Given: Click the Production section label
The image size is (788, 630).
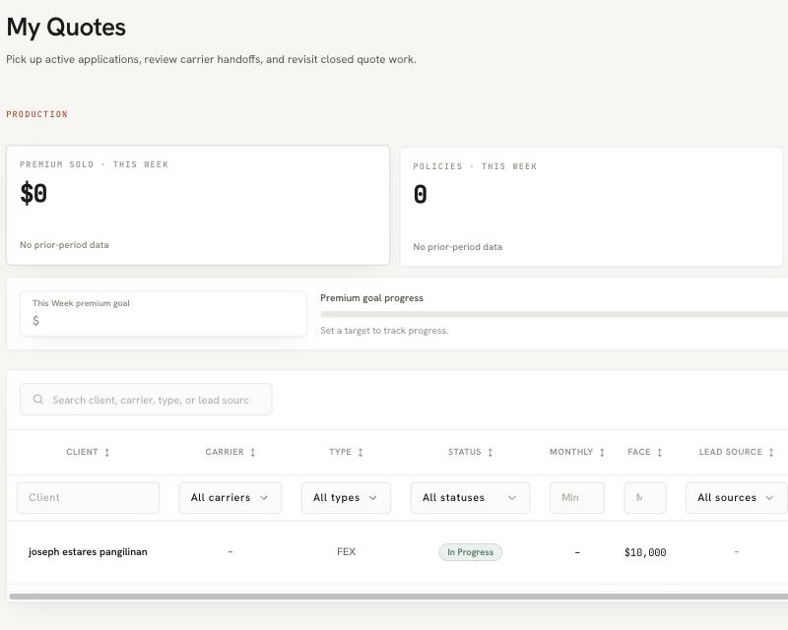Looking at the screenshot, I should click(x=36, y=114).
